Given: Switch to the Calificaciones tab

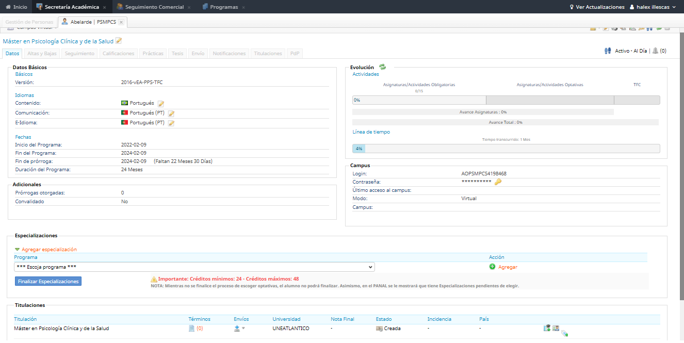Looking at the screenshot, I should 118,54.
